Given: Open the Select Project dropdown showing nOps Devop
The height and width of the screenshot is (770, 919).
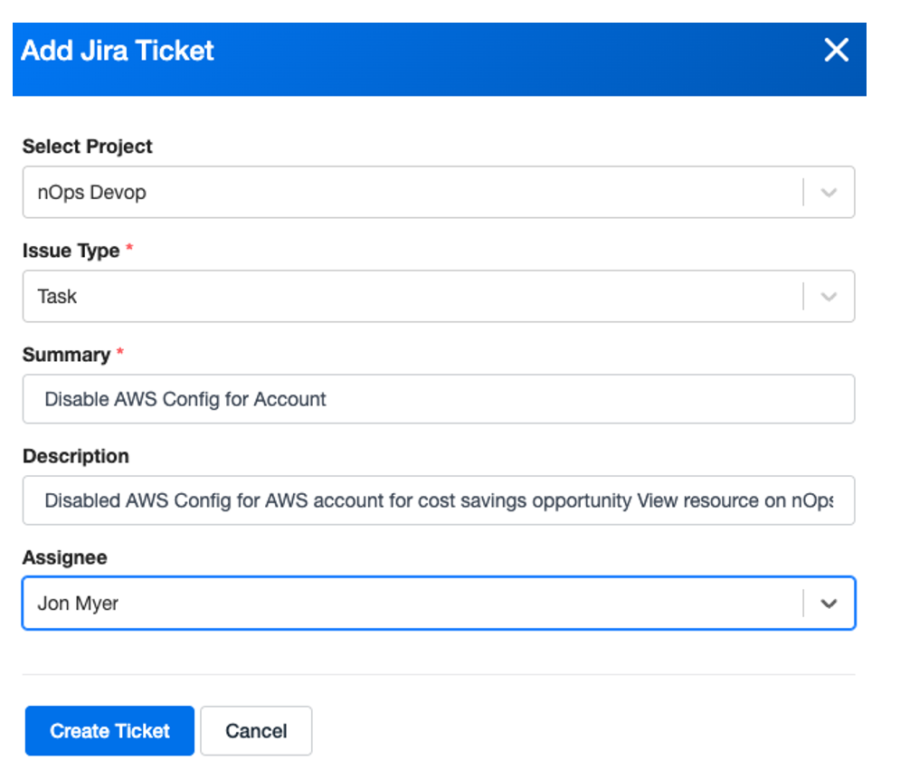Looking at the screenshot, I should (439, 193).
